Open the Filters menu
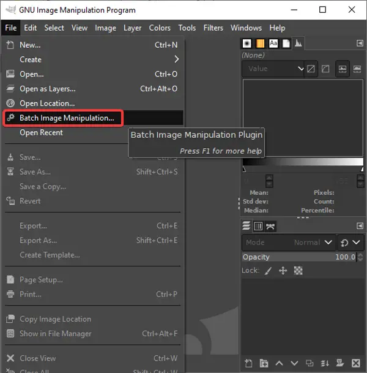Image resolution: width=367 pixels, height=373 pixels. tap(213, 28)
